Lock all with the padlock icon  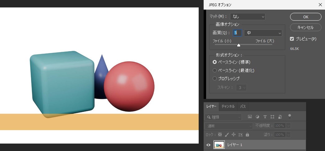tap(247, 135)
